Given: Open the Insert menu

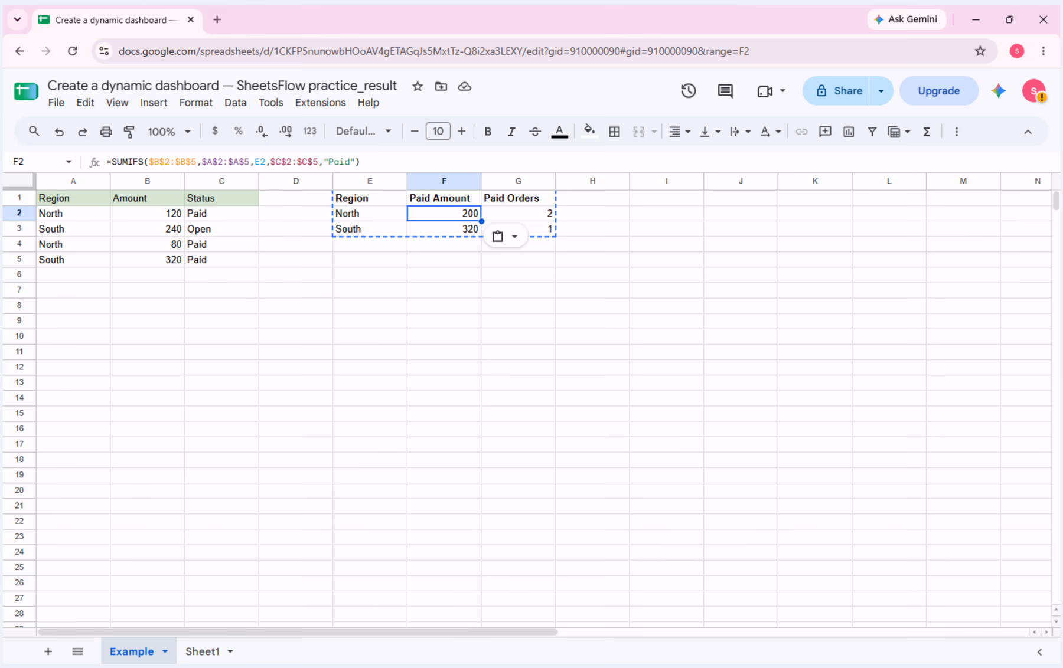Looking at the screenshot, I should point(154,103).
